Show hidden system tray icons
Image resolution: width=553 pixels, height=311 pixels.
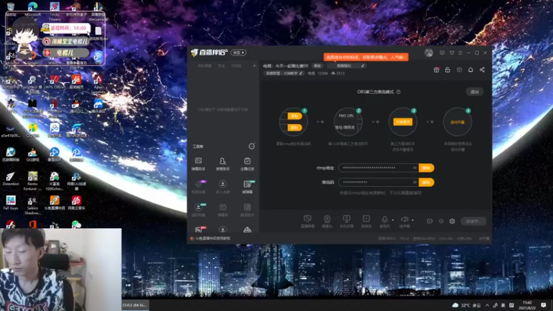[x=487, y=305]
